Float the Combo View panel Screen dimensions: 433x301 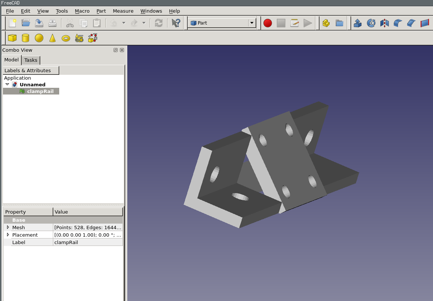[115, 50]
